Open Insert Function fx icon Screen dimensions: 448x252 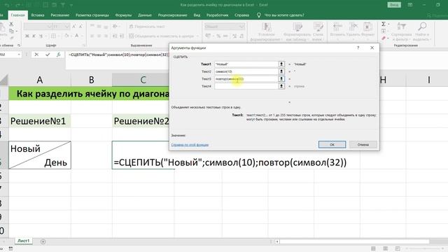(58, 55)
